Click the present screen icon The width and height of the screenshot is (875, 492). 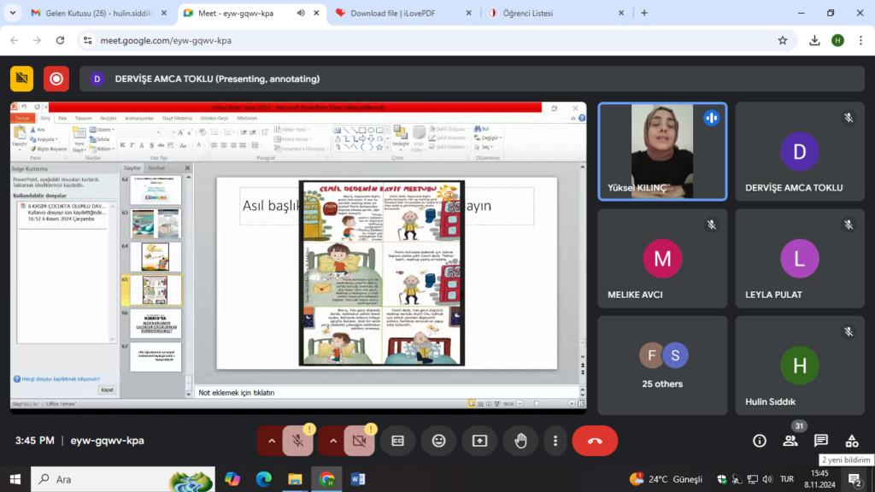479,441
